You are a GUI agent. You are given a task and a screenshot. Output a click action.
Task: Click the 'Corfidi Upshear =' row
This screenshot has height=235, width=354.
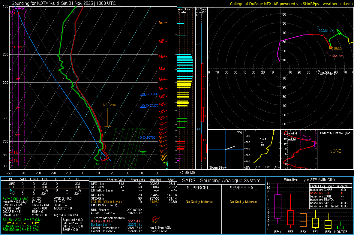point(116,231)
